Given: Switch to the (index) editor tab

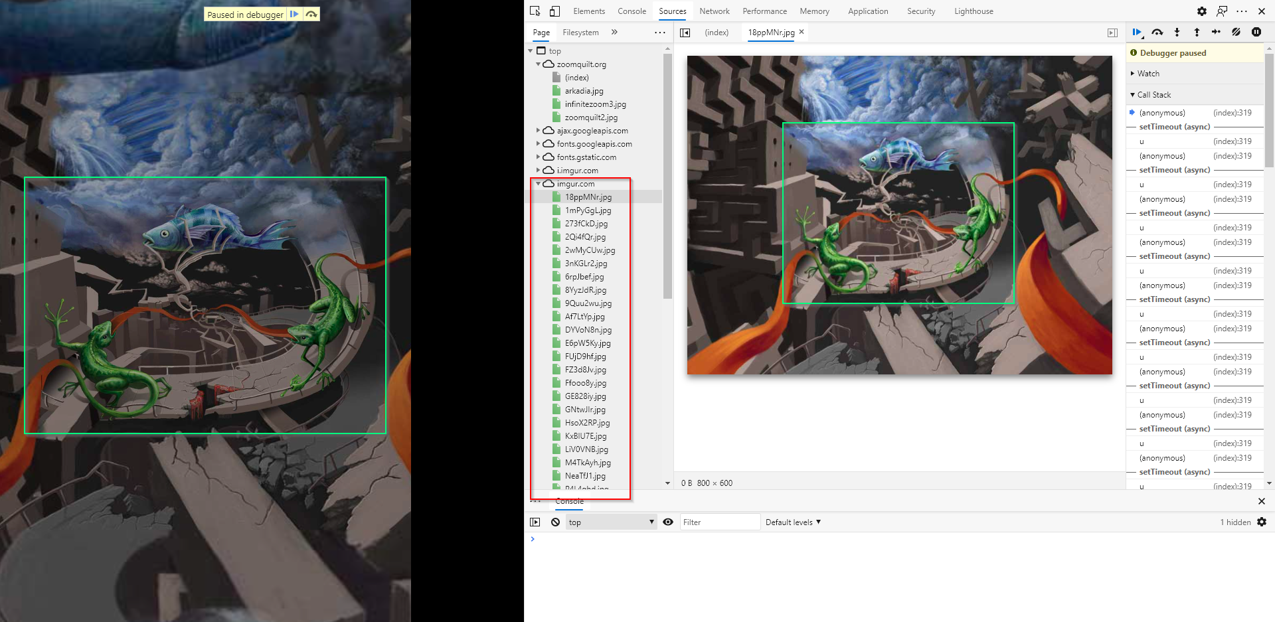Looking at the screenshot, I should [717, 33].
